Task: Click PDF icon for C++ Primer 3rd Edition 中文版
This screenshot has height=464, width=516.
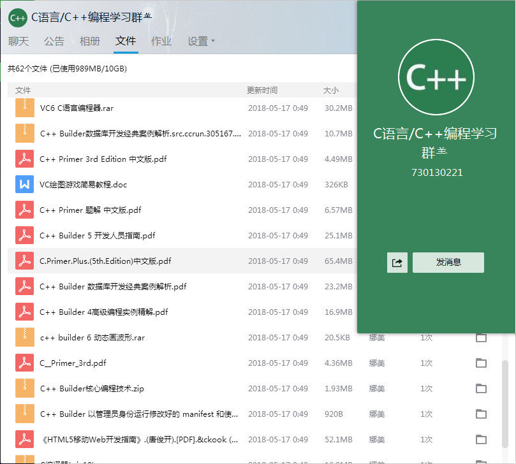Action: [25, 159]
